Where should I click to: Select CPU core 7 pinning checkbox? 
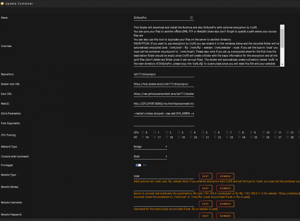coord(227,132)
